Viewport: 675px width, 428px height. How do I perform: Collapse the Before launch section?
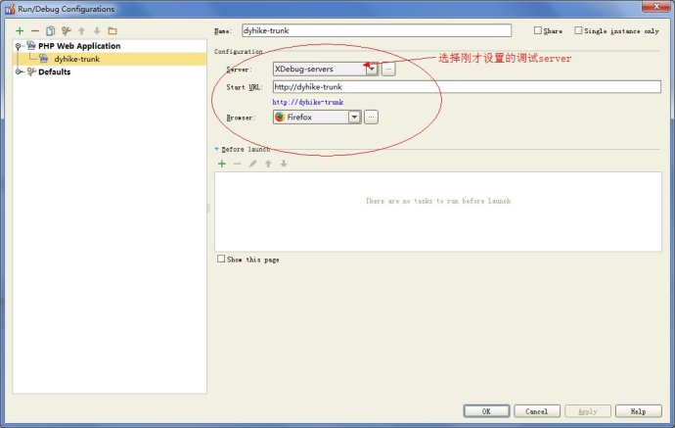[216, 149]
